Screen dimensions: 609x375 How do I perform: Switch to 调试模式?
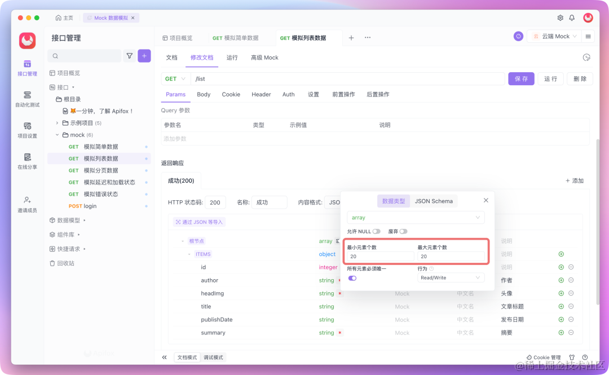click(x=213, y=358)
